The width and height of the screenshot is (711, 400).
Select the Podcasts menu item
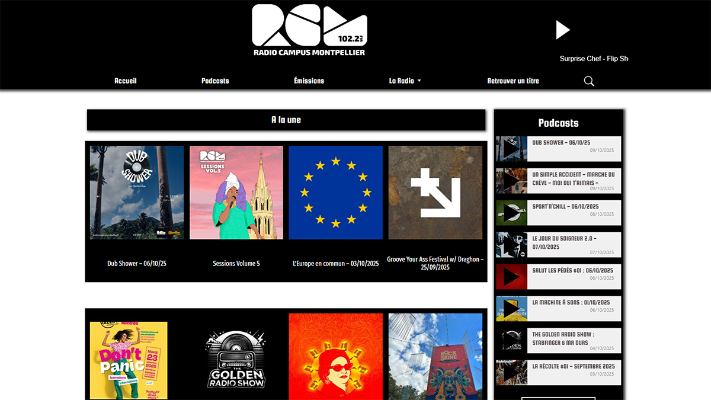point(214,81)
